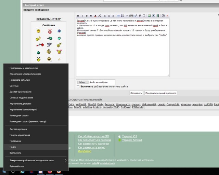
Task: Open 'Как разместить видео' link
Action: click(x=92, y=148)
